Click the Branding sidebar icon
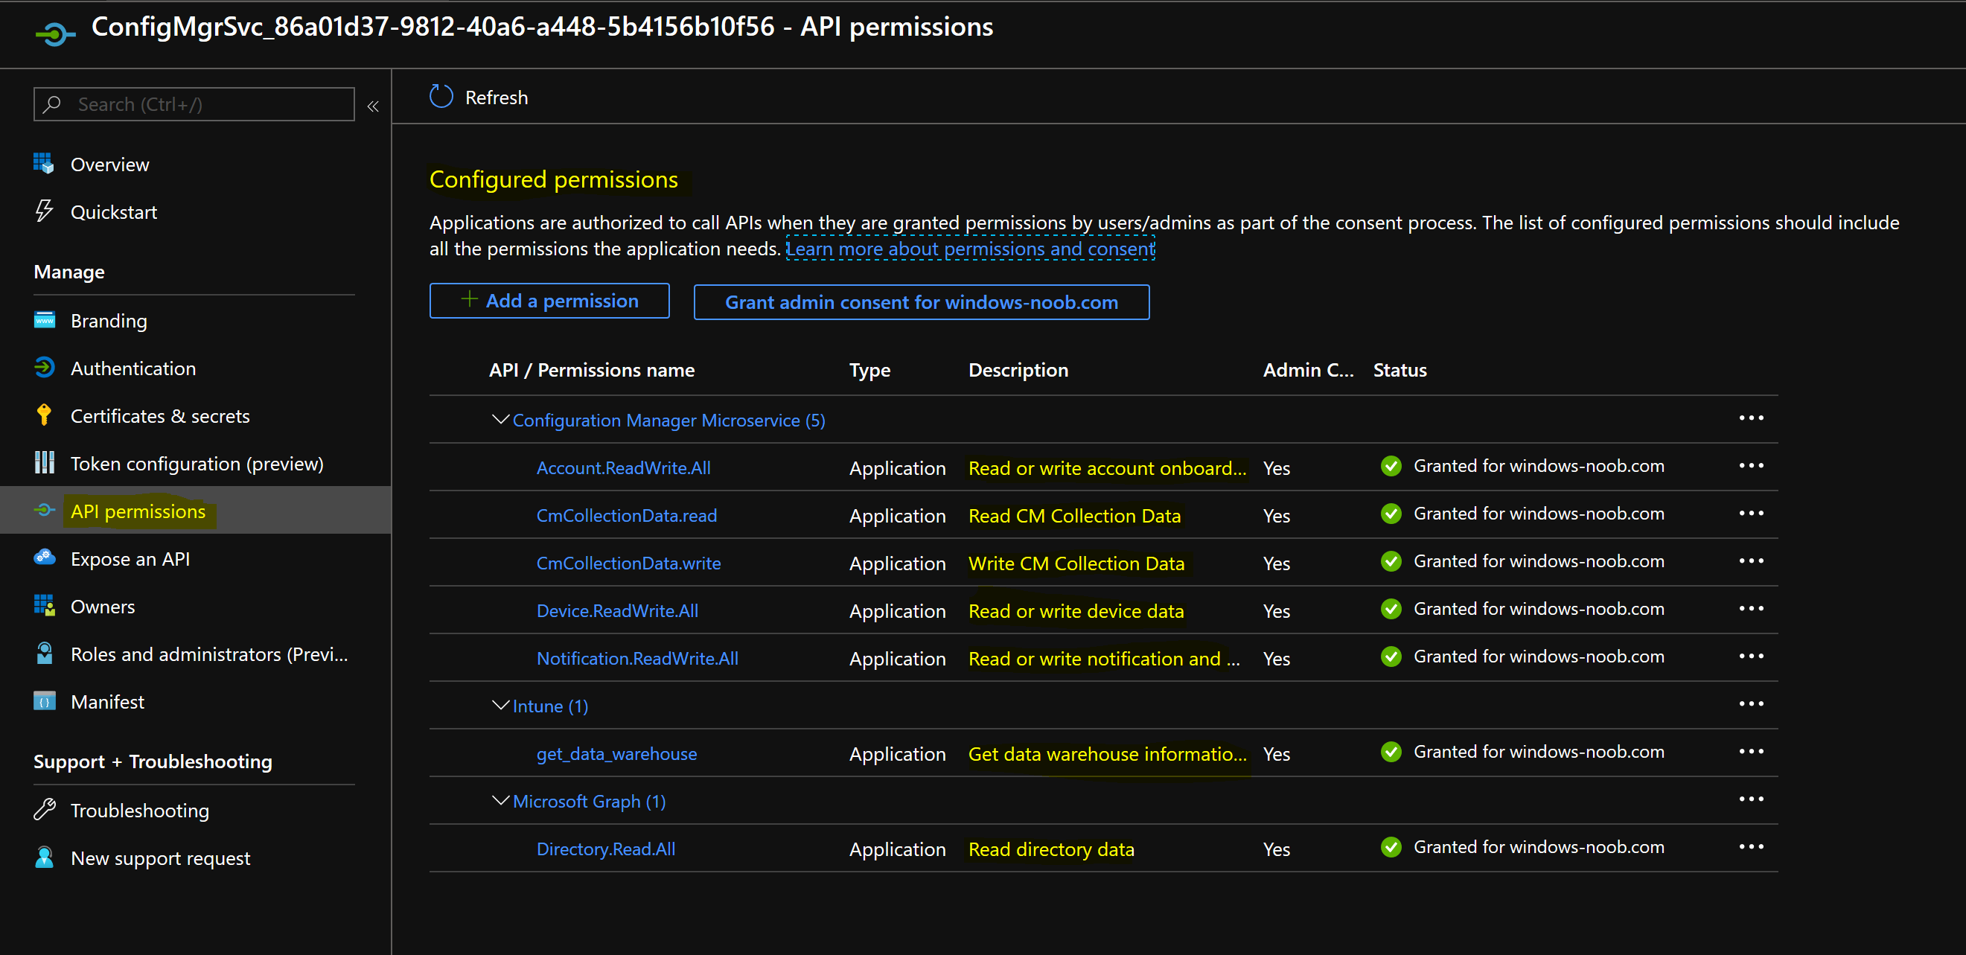 click(44, 320)
